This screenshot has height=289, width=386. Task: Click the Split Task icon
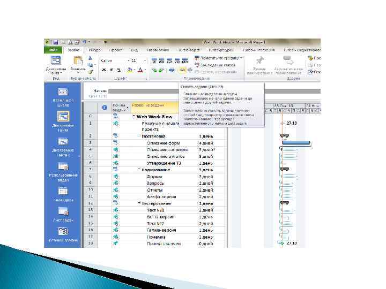172,70
